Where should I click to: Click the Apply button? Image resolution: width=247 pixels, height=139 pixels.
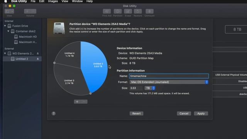(201, 114)
